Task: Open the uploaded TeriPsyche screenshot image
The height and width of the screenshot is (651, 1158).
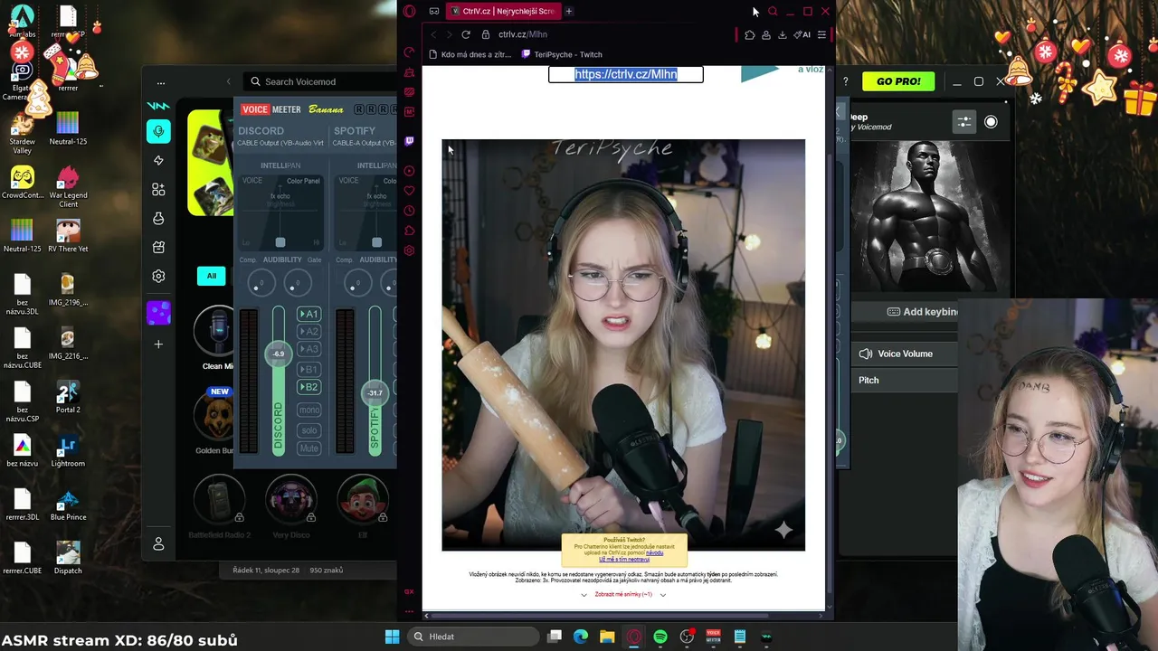Action: coord(623,344)
